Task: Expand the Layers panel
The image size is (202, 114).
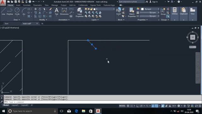Action: pyautogui.click(x=95, y=20)
